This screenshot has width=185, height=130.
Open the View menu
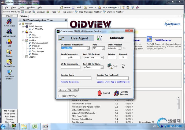point(13,7)
